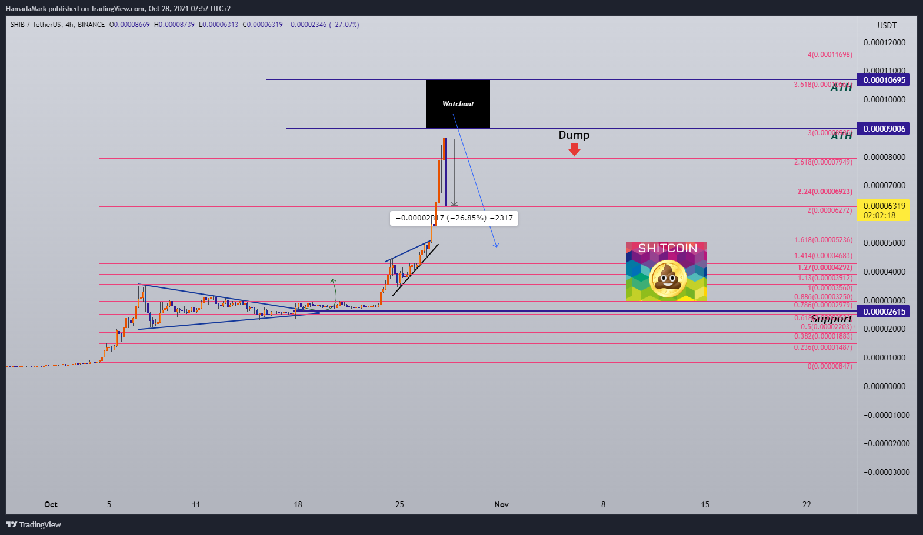This screenshot has height=535, width=923.
Task: Click the Fib level 4(0.00011698) label
Action: click(829, 55)
